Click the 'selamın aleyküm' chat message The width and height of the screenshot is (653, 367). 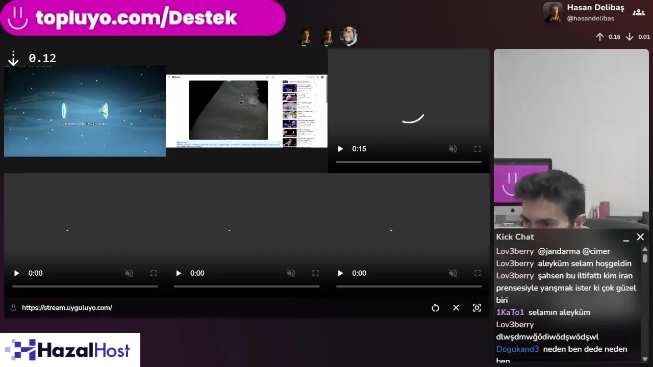559,312
